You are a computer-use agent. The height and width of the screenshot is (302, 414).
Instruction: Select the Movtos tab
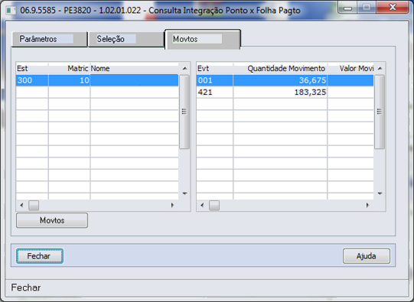tap(203, 39)
